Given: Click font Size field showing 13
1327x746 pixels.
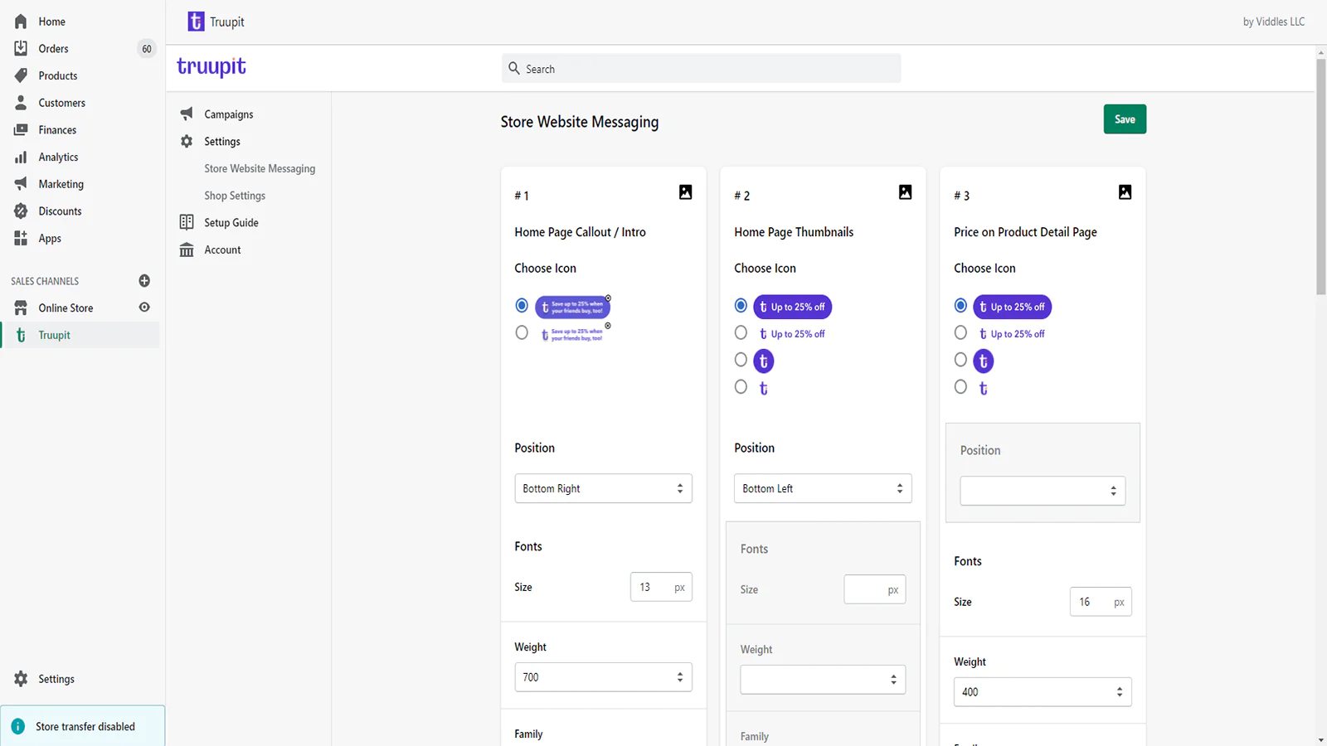Looking at the screenshot, I should coord(661,587).
